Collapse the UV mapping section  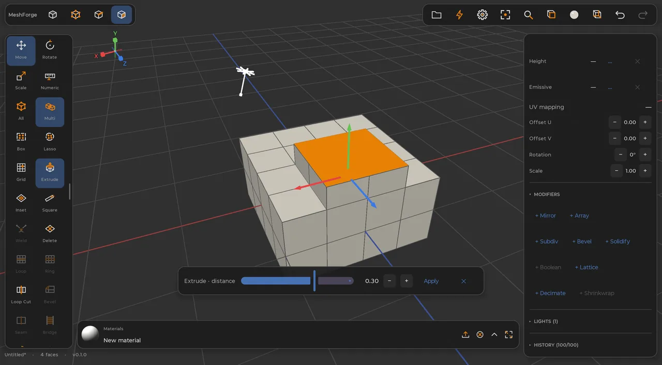pos(648,107)
